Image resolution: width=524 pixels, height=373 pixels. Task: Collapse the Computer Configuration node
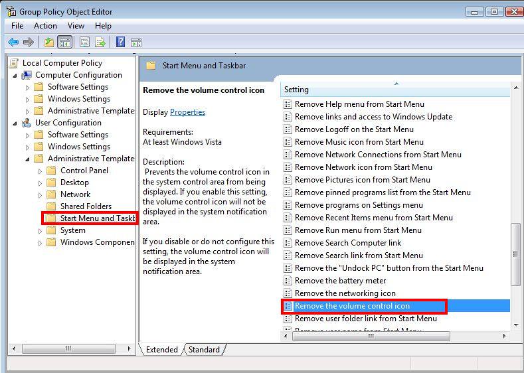(x=15, y=76)
